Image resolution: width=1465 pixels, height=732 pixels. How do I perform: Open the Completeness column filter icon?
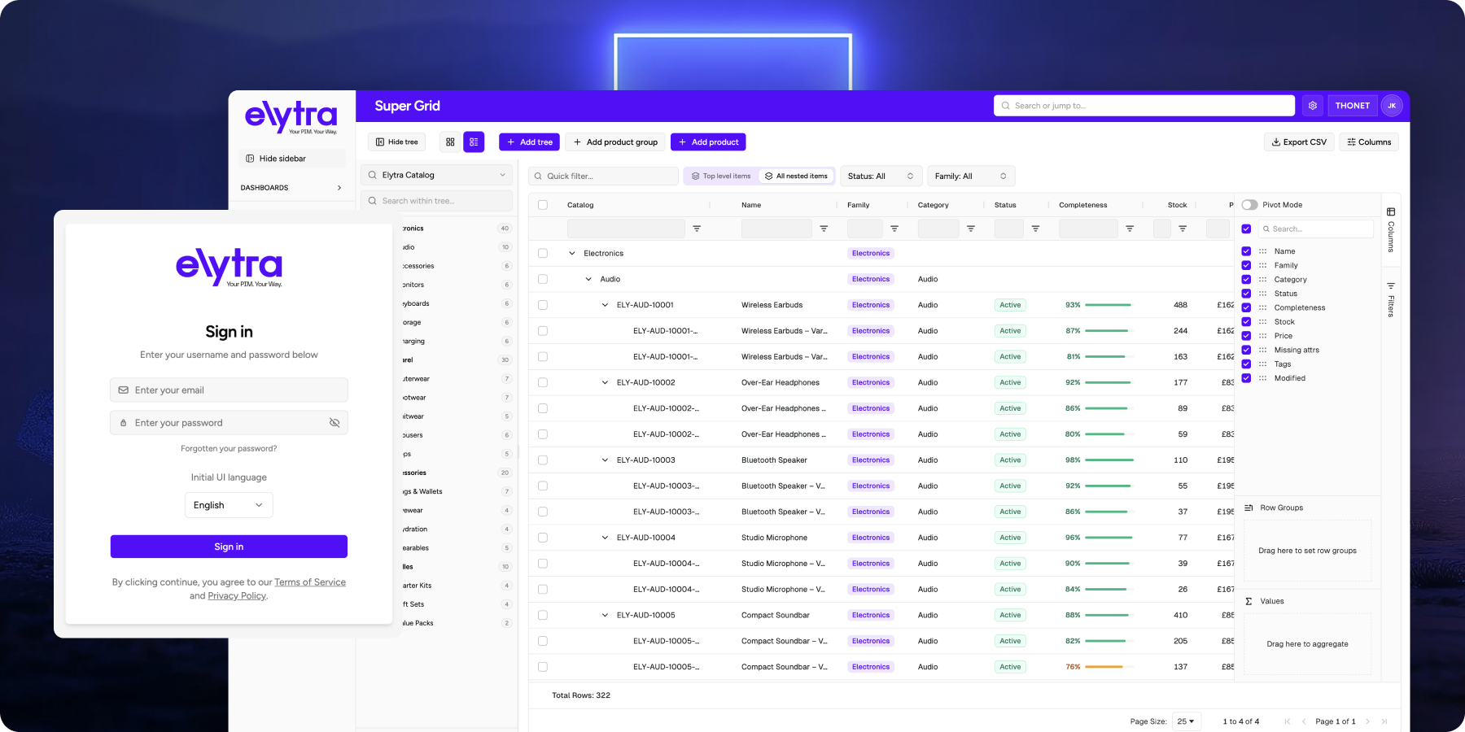click(1130, 229)
